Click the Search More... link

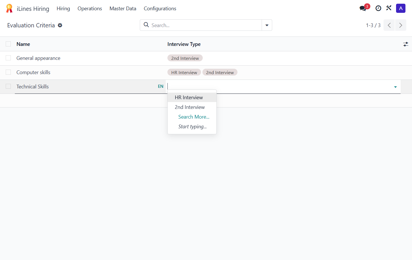pos(194,117)
